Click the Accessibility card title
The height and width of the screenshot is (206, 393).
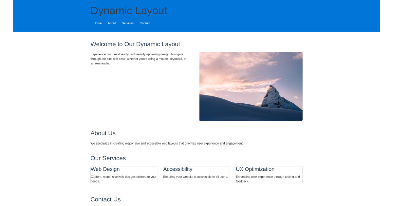[x=178, y=169]
